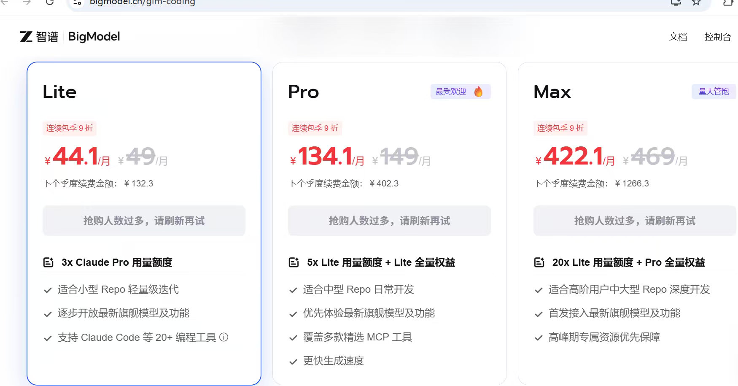Click the address bar URL bigmodel.cn/glm-coding
The height and width of the screenshot is (386, 738).
143,3
